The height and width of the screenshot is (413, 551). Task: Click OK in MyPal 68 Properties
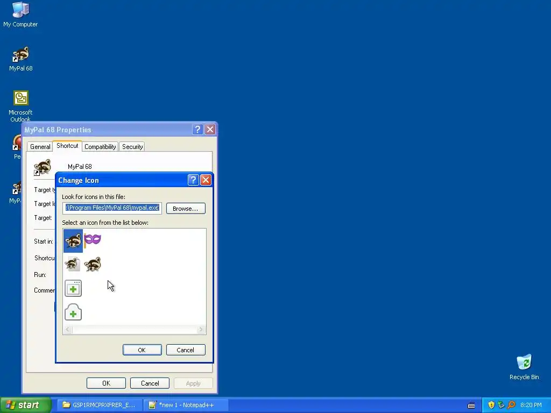[x=106, y=383]
